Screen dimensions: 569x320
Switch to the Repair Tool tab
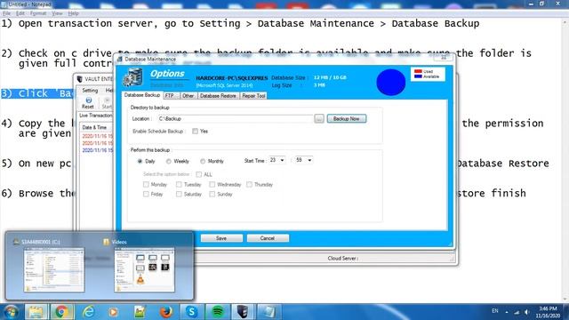coord(253,96)
